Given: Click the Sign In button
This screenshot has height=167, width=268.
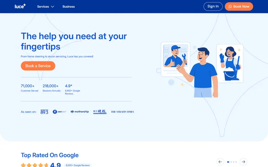Looking at the screenshot, I should [x=213, y=6].
